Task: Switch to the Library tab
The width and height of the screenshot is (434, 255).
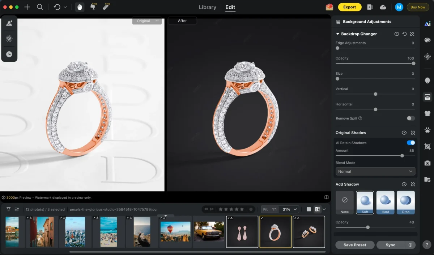Action: [x=208, y=7]
